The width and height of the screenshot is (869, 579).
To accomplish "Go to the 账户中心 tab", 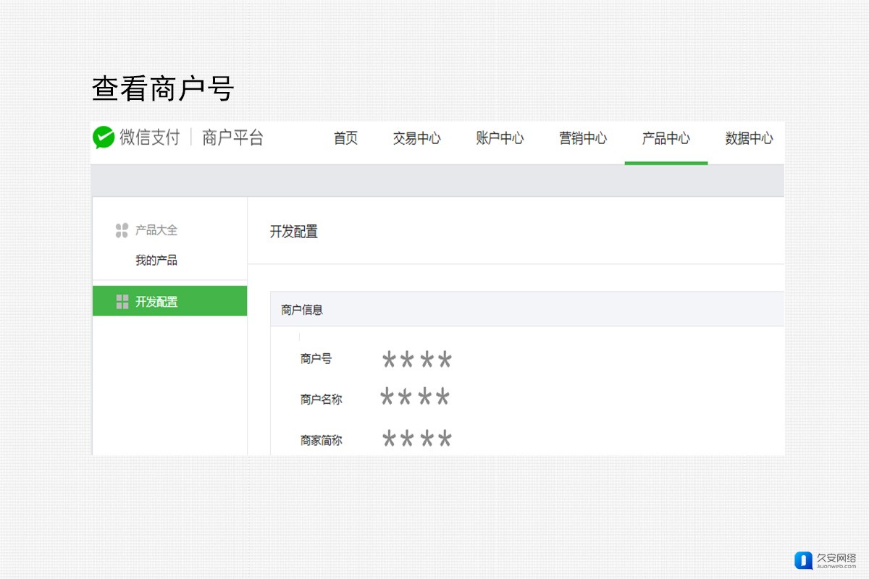I will click(500, 138).
